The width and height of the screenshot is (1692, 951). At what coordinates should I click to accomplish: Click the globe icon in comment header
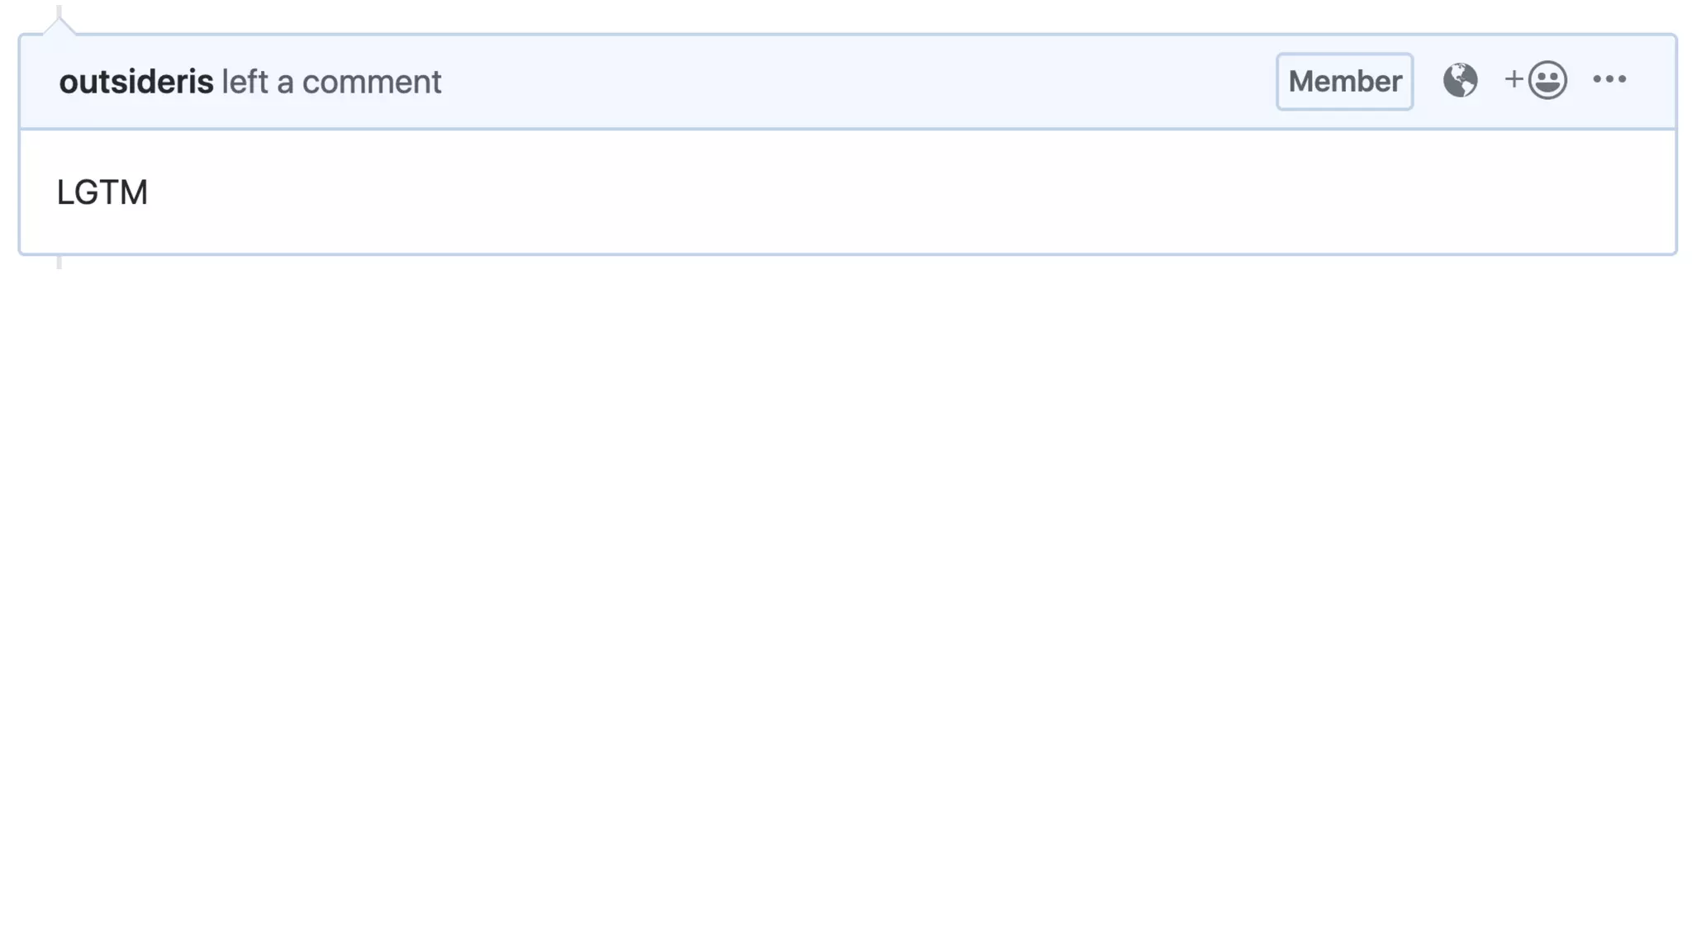coord(1460,80)
